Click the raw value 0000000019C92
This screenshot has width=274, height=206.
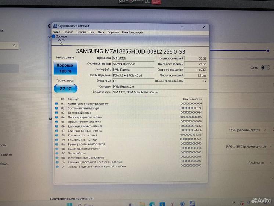(191, 126)
